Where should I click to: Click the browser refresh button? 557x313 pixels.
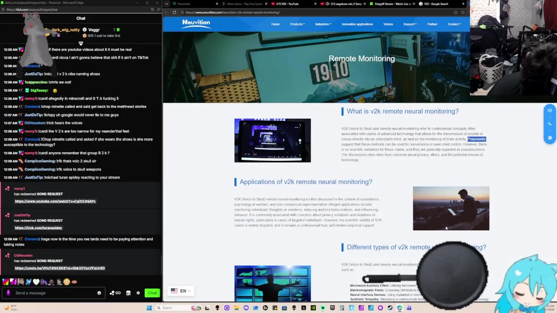coord(174,12)
